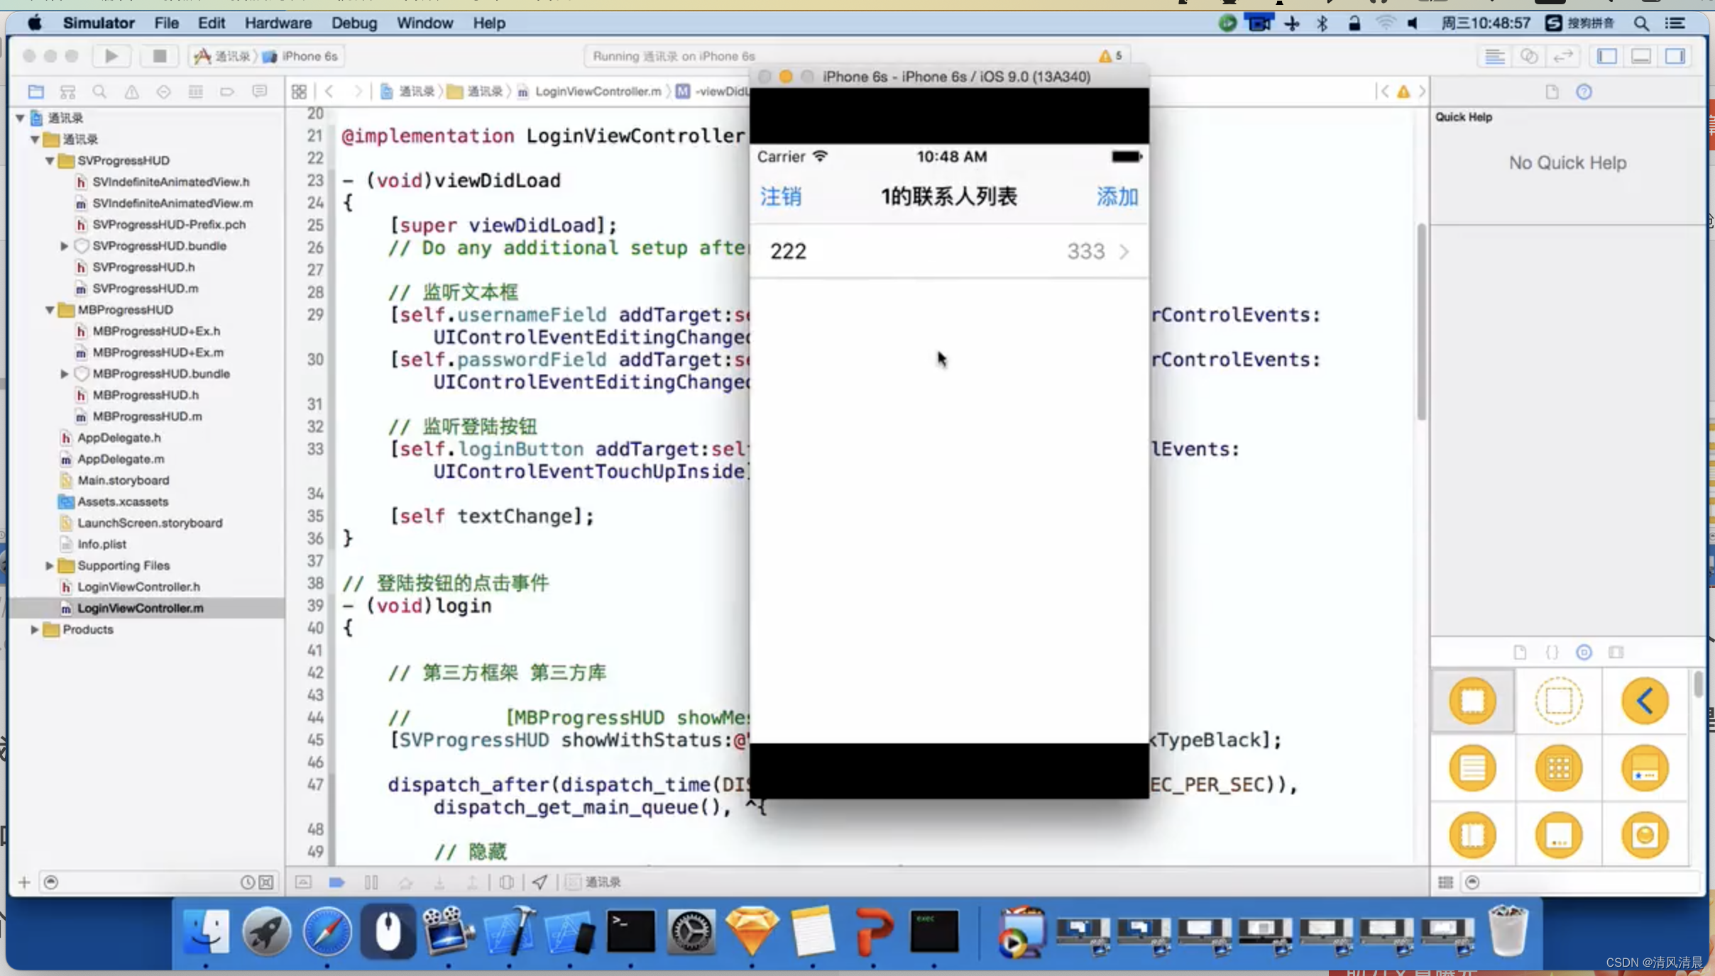1715x976 pixels.
Task: Toggle library grid view icon
Action: point(1445,882)
